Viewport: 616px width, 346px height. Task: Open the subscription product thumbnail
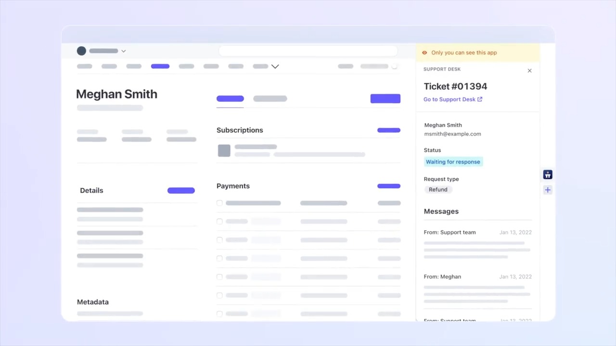(x=224, y=151)
